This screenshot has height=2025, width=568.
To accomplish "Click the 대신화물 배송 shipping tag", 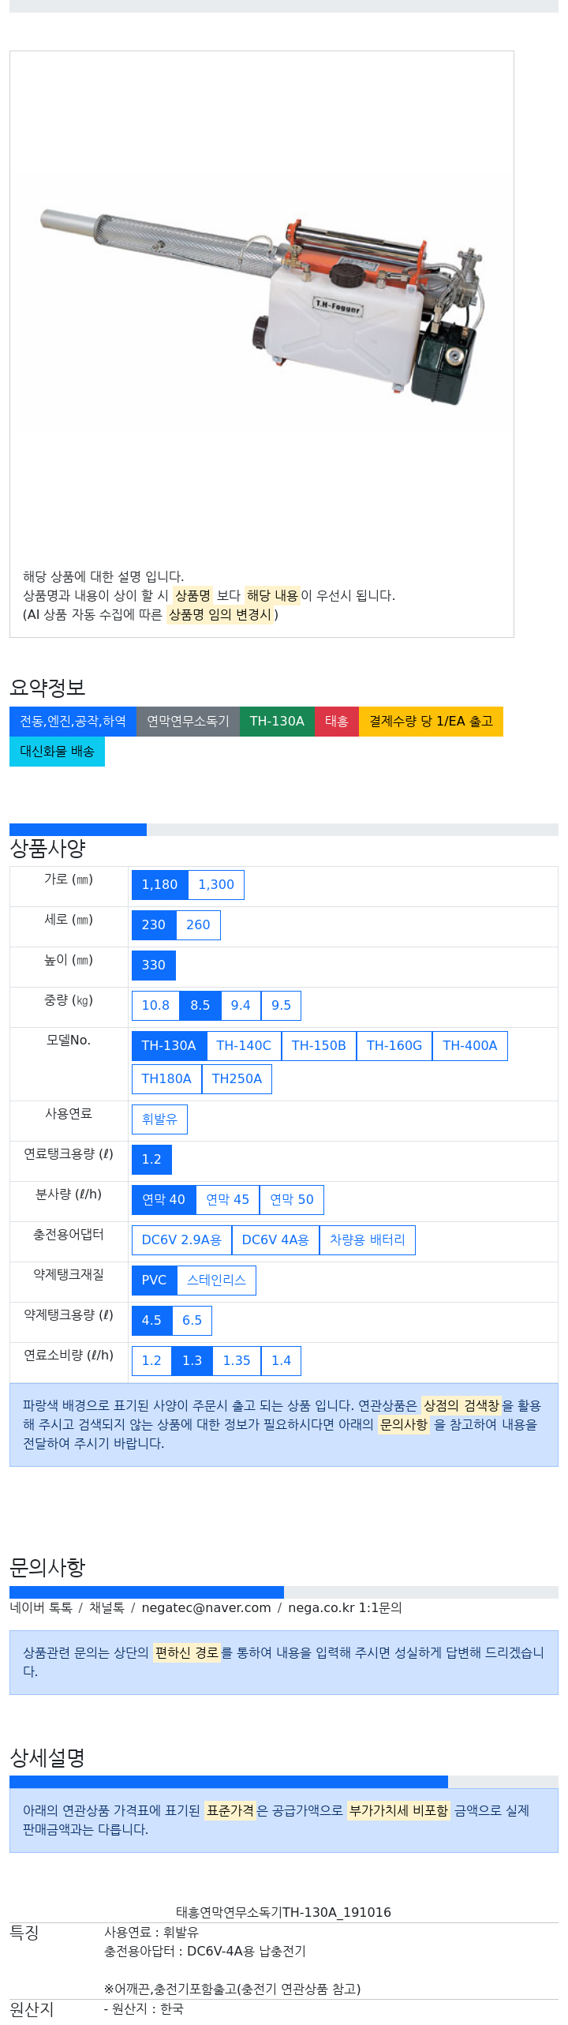I will tap(57, 752).
